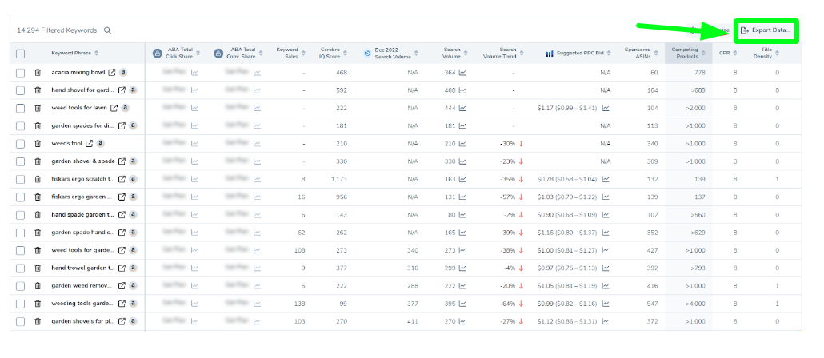
Task: Open weeds tool external link icon
Action: (x=90, y=143)
